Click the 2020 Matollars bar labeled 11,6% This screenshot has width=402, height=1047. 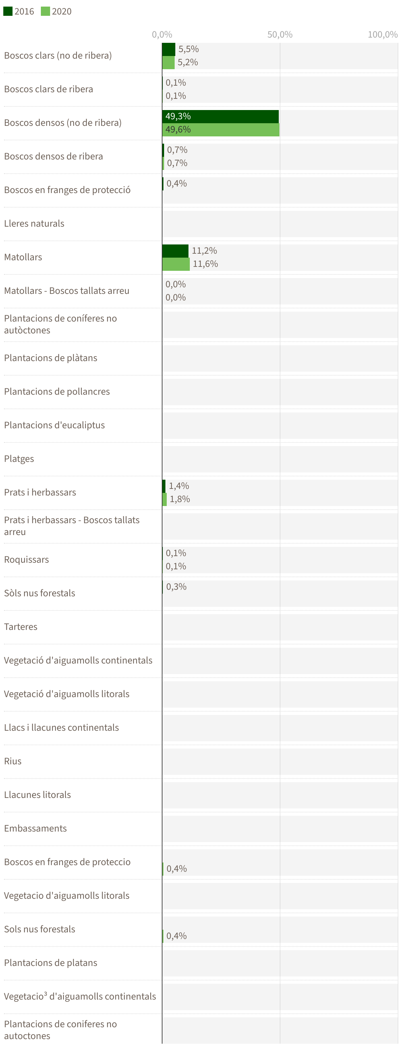coord(176,264)
